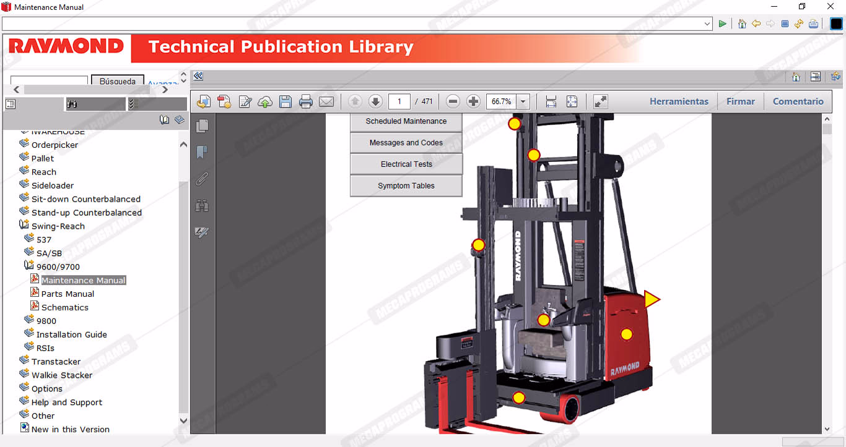
Task: Click the yellow back arrow in browser toolbar
Action: click(756, 23)
